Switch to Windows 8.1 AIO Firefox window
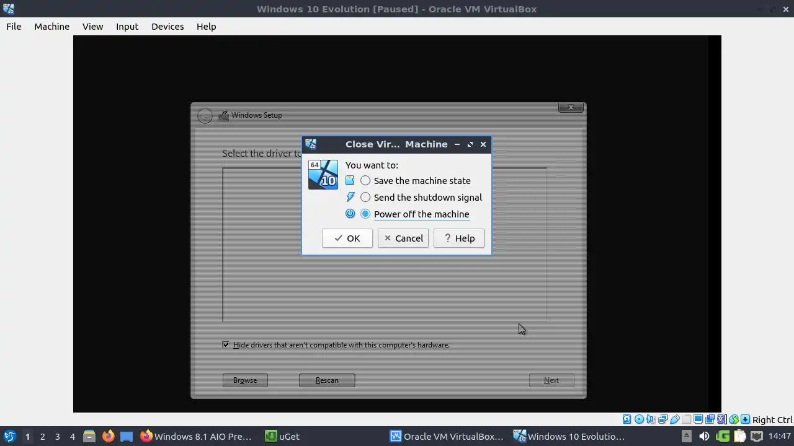This screenshot has height=446, width=794. point(196,436)
